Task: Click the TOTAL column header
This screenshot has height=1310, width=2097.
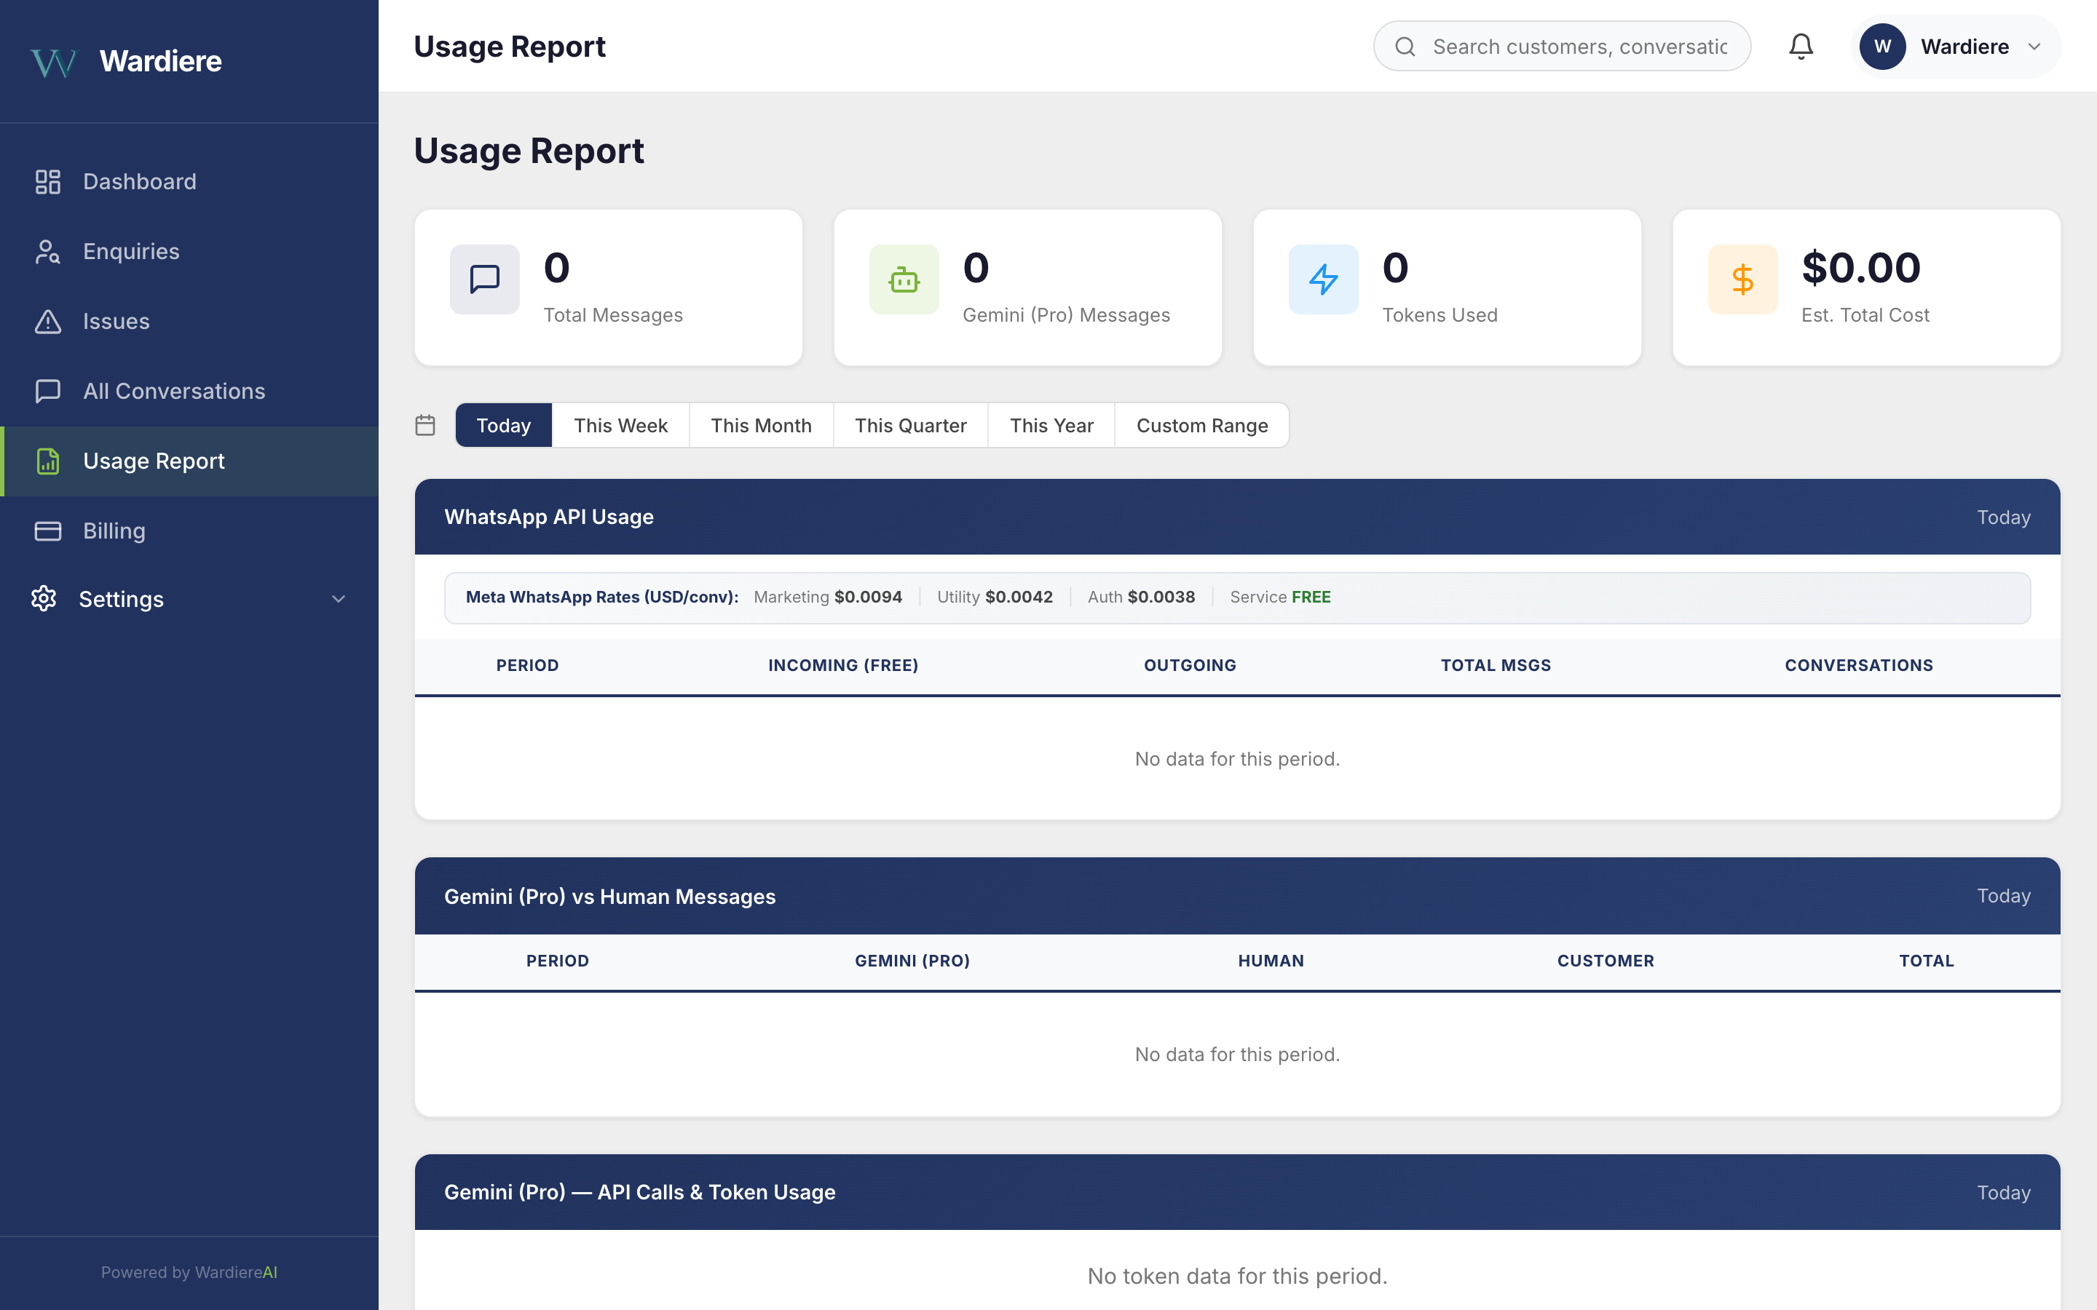Action: pos(1927,961)
